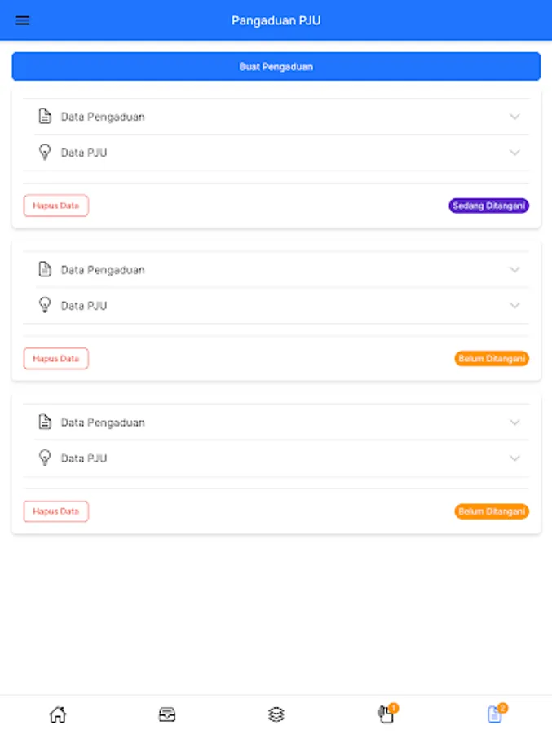The height and width of the screenshot is (734, 552).
Task: Expand first card's Data Pengaduan chevron
Action: click(514, 117)
